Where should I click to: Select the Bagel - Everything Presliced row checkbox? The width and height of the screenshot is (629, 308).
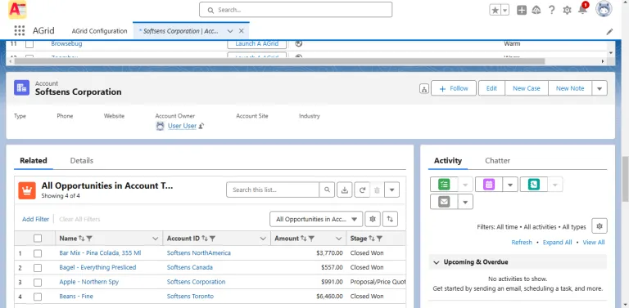tap(38, 268)
